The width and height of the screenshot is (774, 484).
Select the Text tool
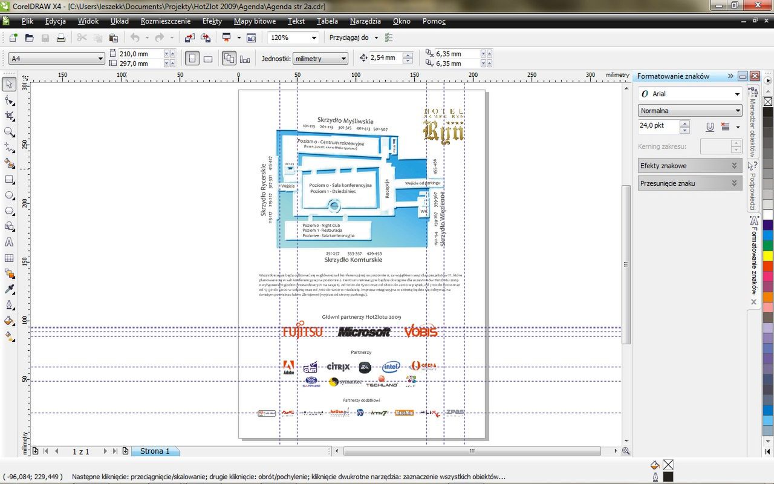click(x=9, y=242)
